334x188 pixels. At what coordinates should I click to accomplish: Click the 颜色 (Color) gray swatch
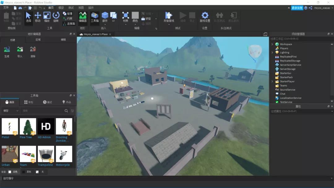coord(135,15)
